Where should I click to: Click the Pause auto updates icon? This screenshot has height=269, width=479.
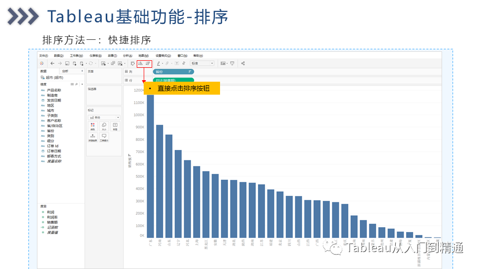pos(81,63)
